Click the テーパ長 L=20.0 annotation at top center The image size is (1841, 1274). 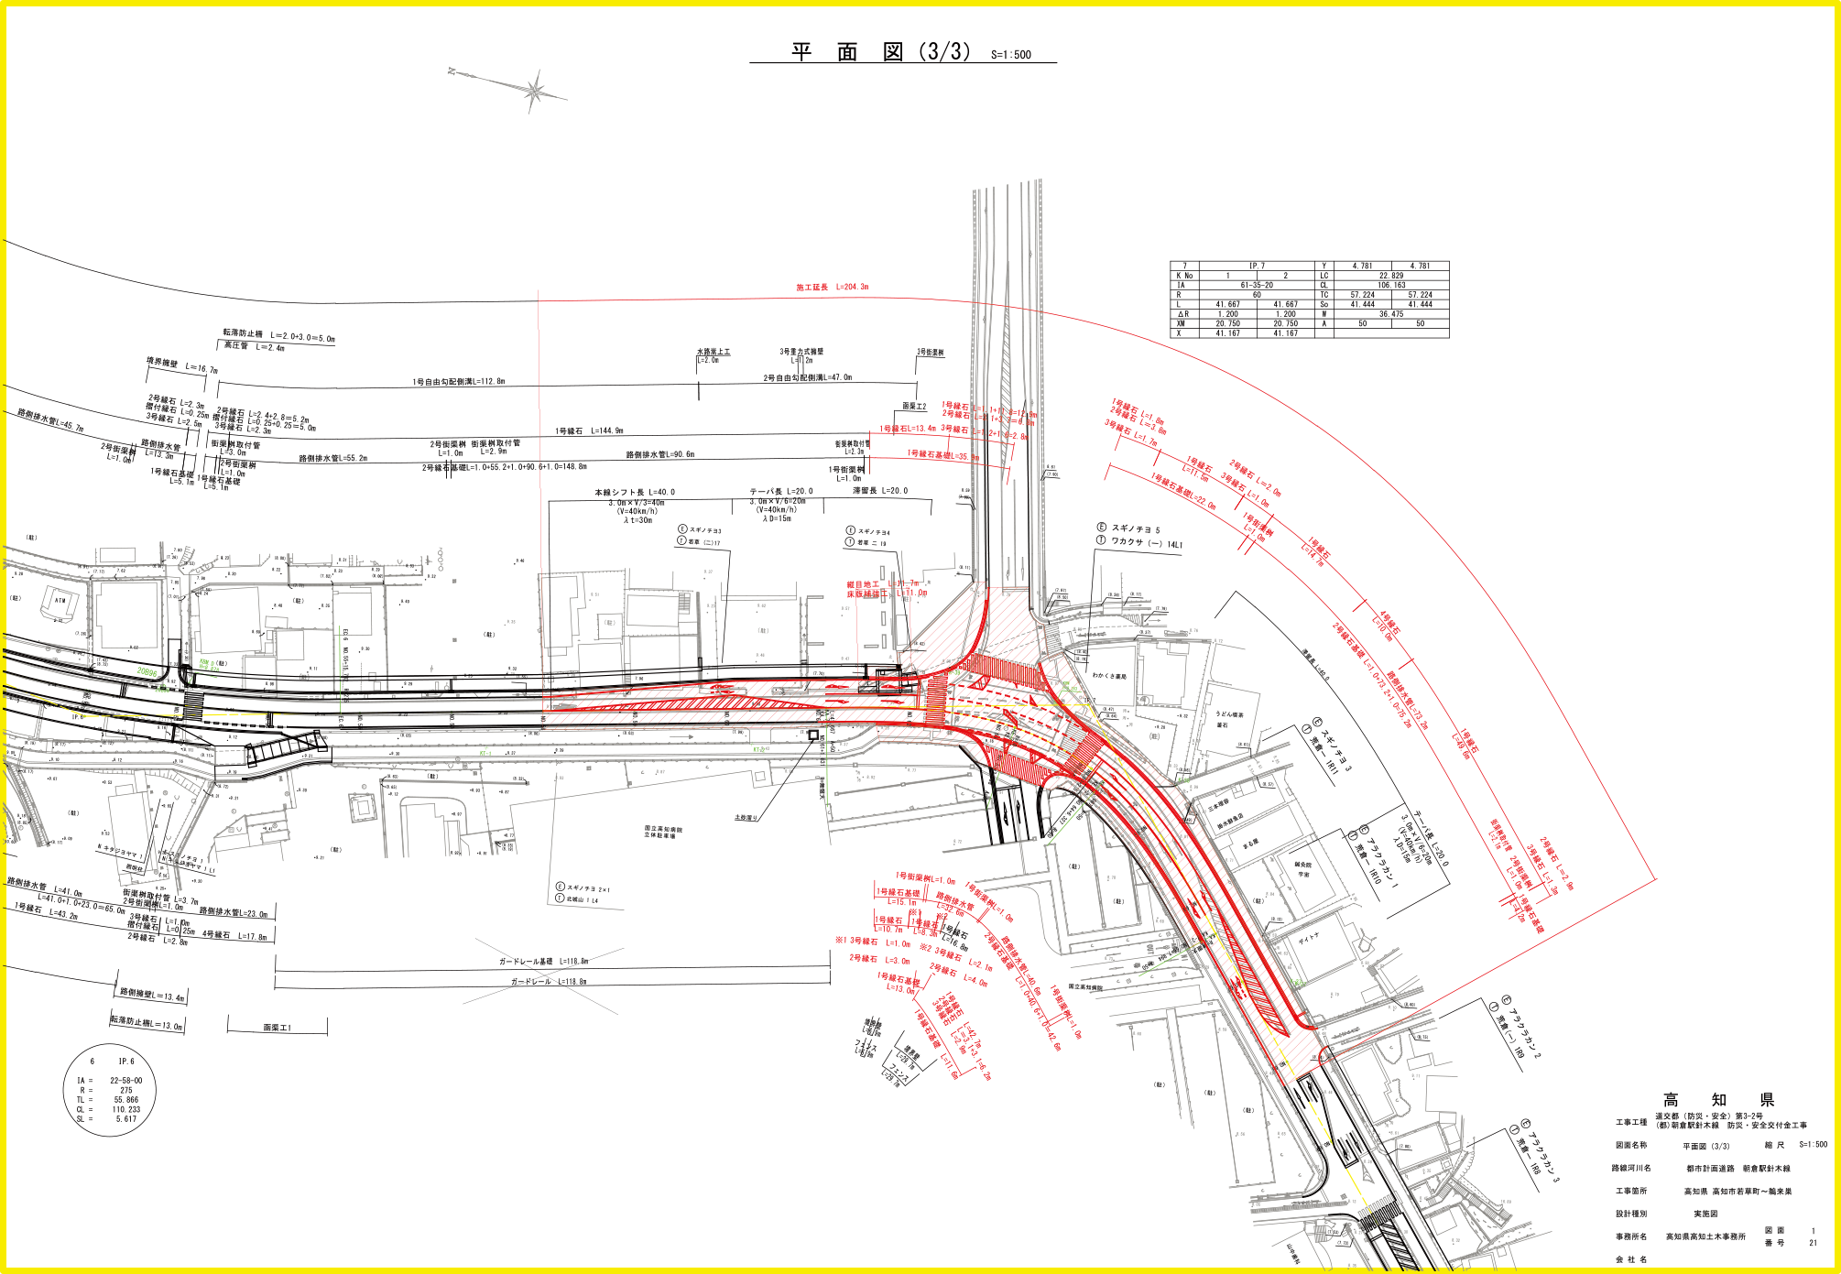point(780,491)
